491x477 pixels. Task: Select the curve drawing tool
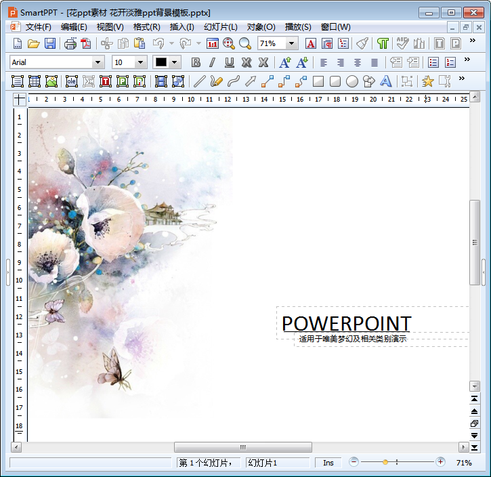(x=234, y=81)
